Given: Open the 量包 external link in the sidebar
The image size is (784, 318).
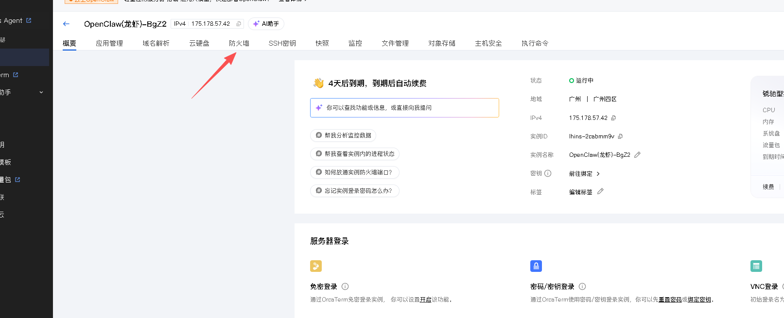Looking at the screenshot, I should click(x=17, y=180).
